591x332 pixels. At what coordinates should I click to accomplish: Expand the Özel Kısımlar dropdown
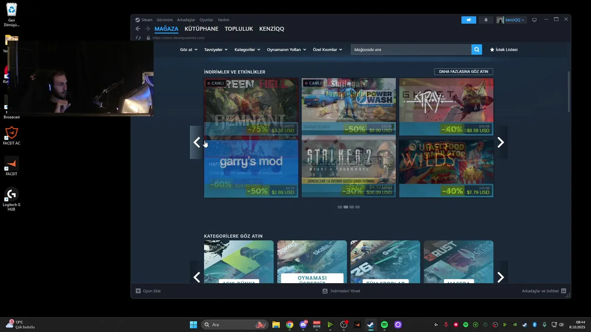327,49
